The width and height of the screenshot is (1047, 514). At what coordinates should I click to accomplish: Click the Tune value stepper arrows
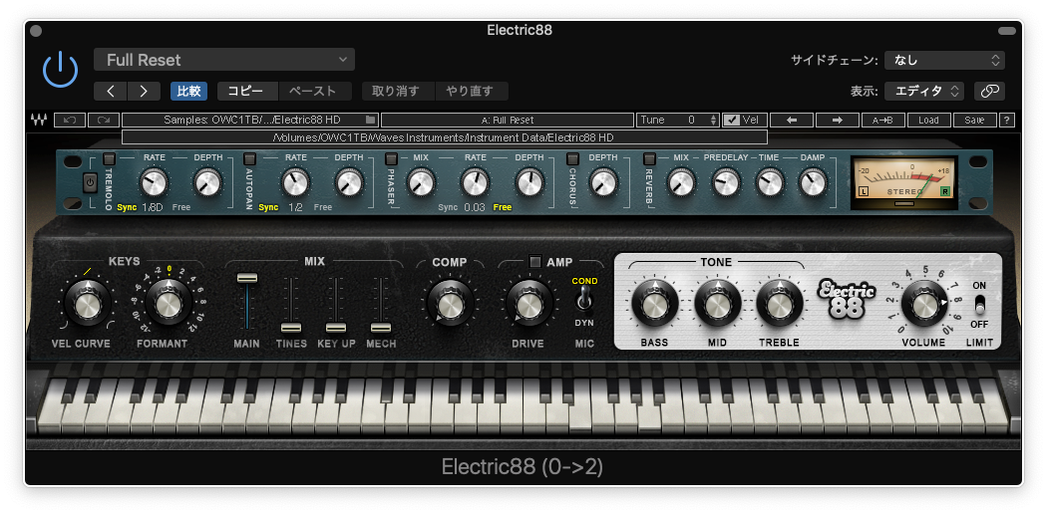point(714,120)
